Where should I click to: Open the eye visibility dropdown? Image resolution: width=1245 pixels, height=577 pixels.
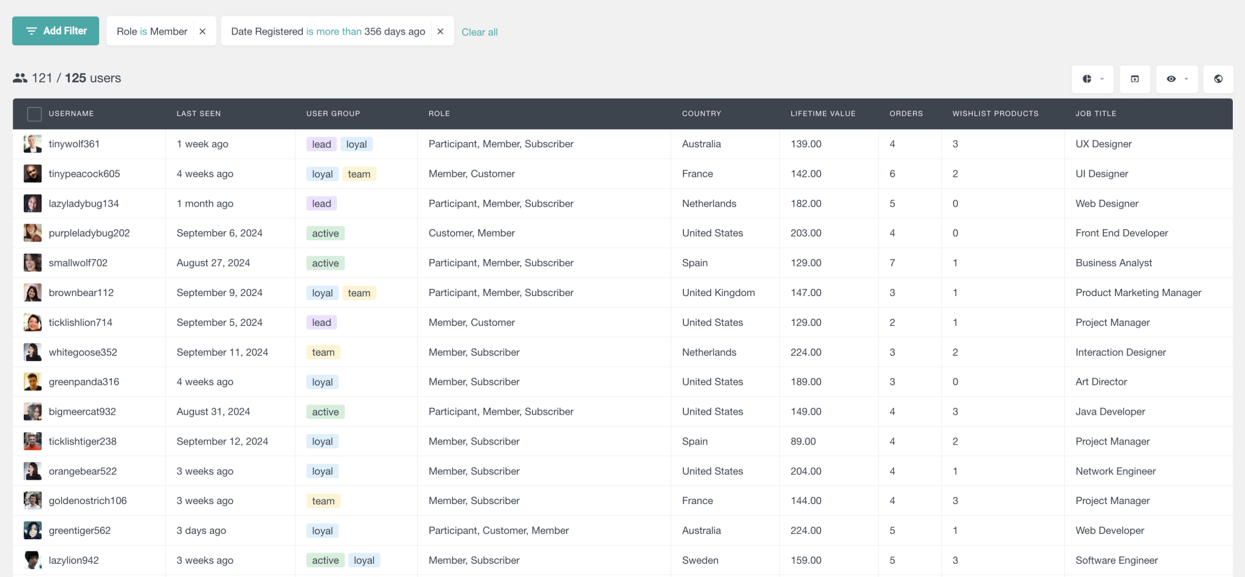tap(1176, 79)
